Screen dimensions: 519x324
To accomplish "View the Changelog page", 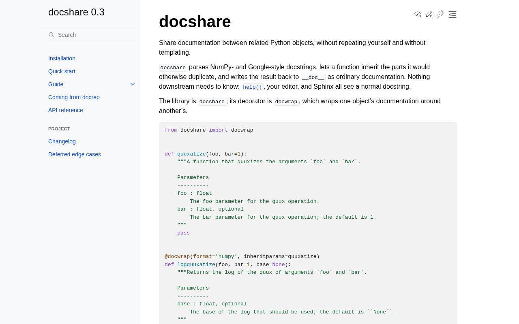I will pyautogui.click(x=62, y=141).
